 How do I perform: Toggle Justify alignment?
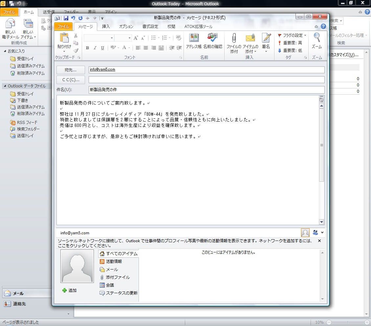tap(161, 48)
